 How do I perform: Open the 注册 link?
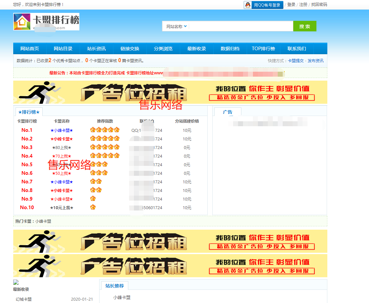[x=303, y=5]
